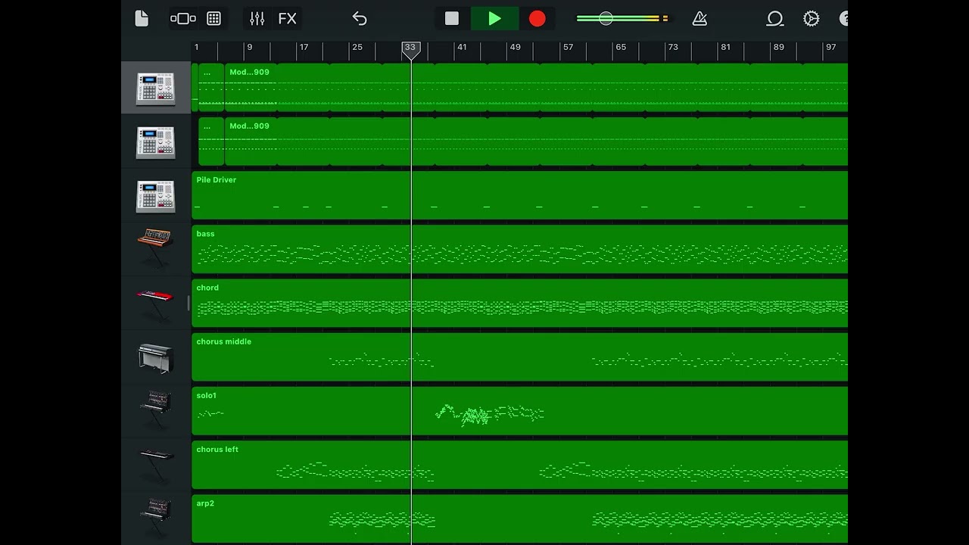Jump to bar 9 on ruler
The image size is (969, 545).
249,47
